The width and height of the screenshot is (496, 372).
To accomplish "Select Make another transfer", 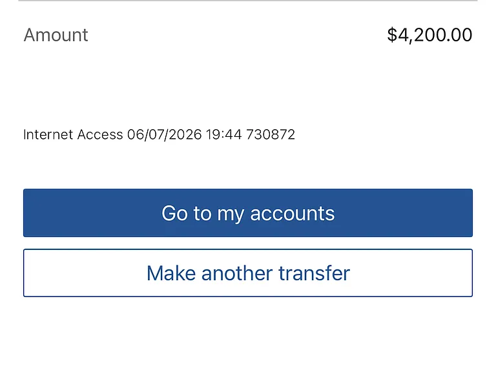I will click(x=248, y=273).
